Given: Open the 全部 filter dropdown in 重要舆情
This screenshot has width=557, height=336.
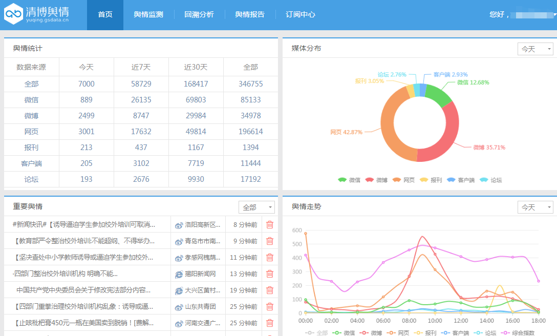Looking at the screenshot, I should (x=256, y=207).
